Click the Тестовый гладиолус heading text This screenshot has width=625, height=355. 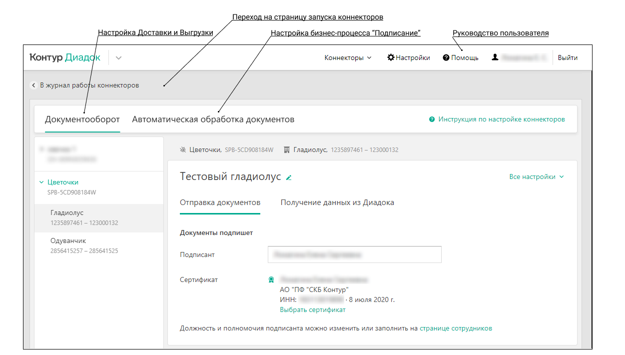point(230,176)
